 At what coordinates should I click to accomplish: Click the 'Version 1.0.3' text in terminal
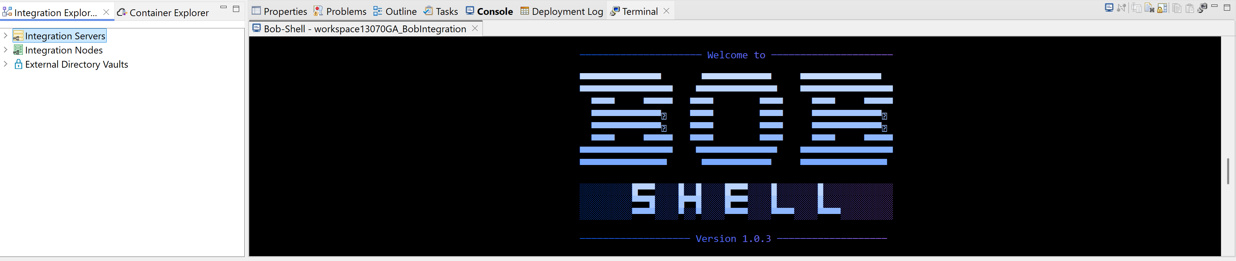click(733, 239)
